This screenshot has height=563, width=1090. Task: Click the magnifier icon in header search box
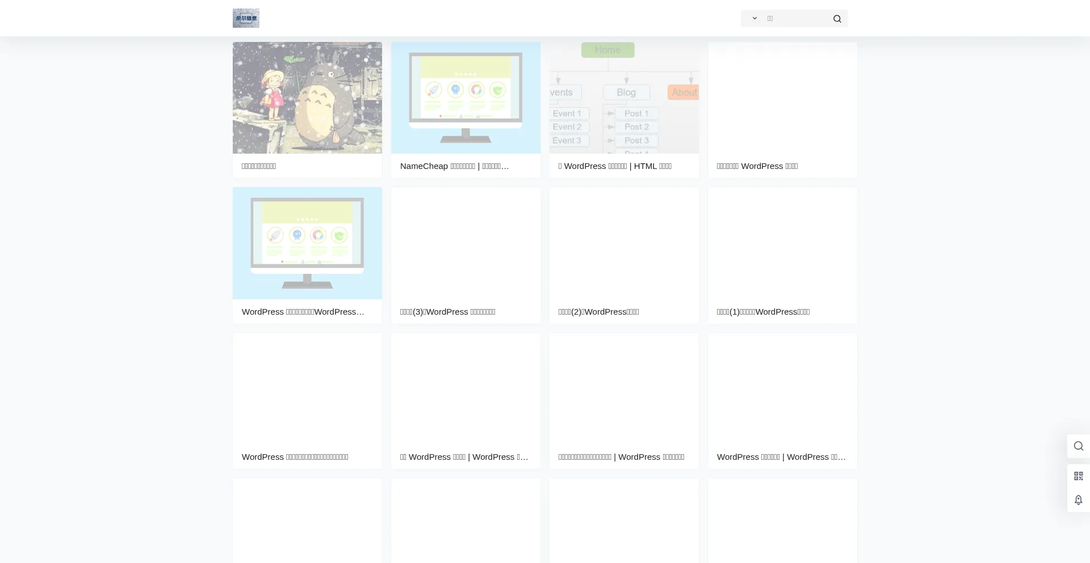(837, 19)
